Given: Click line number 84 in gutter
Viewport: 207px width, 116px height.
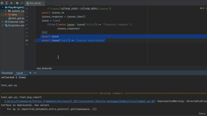Looking at the screenshot, I should click(27, 24).
